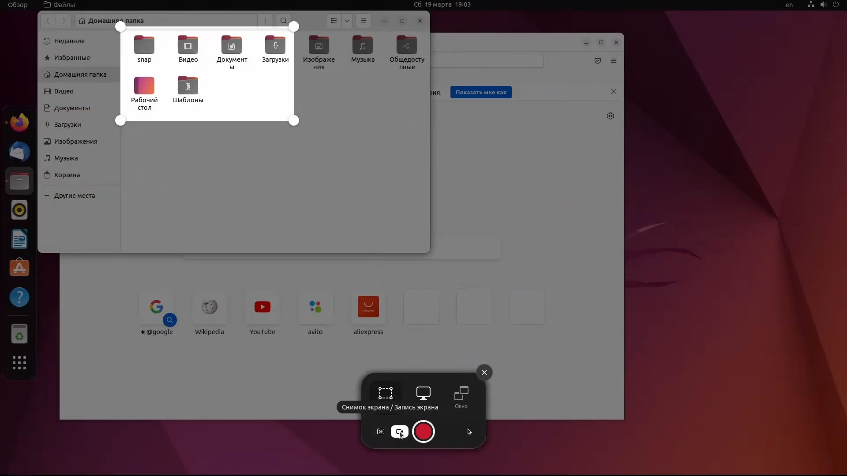
Task: Open the Firefox new tab settings gear
Action: (x=611, y=116)
